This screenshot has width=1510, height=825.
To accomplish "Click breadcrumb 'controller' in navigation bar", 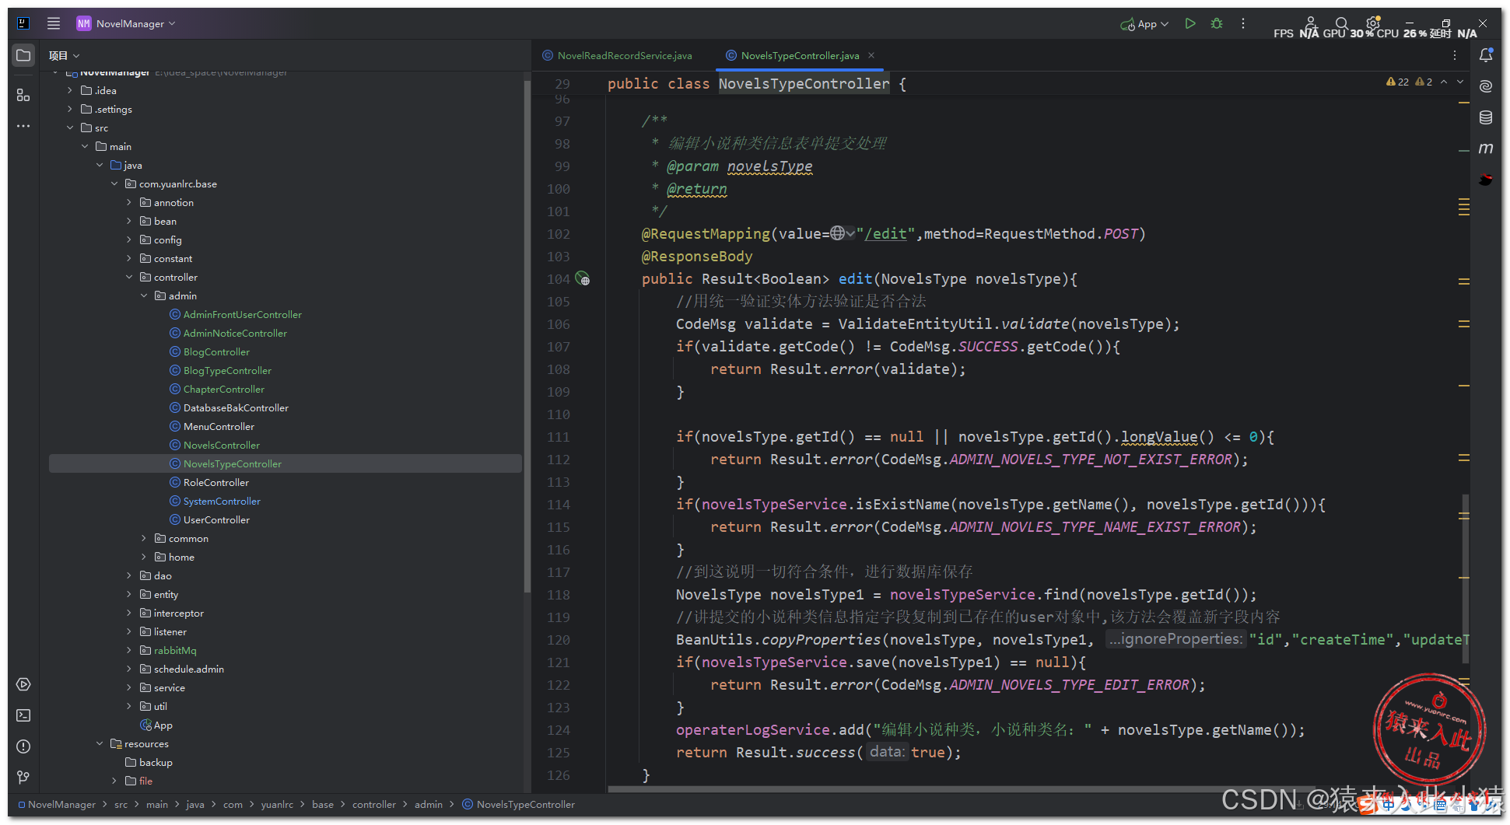I will click(x=373, y=804).
